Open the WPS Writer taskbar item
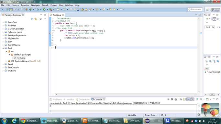 [173, 121]
